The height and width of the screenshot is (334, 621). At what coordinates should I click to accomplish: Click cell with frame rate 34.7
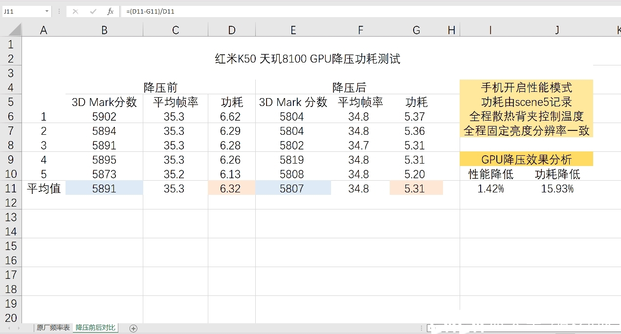click(360, 145)
